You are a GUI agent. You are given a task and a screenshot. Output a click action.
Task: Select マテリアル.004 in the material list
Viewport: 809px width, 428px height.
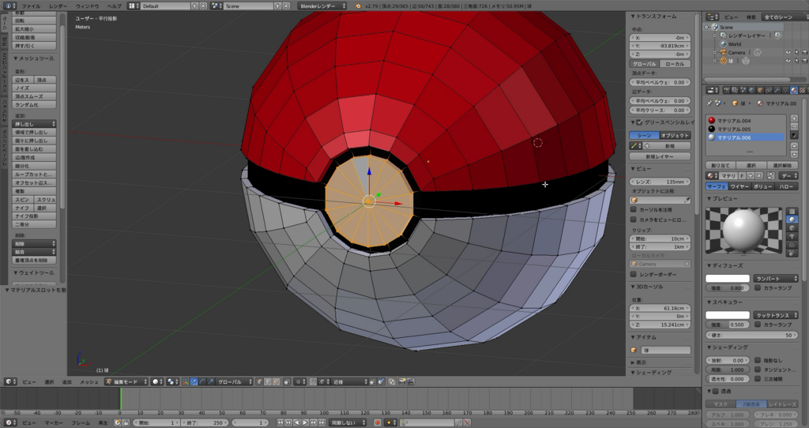click(x=733, y=120)
